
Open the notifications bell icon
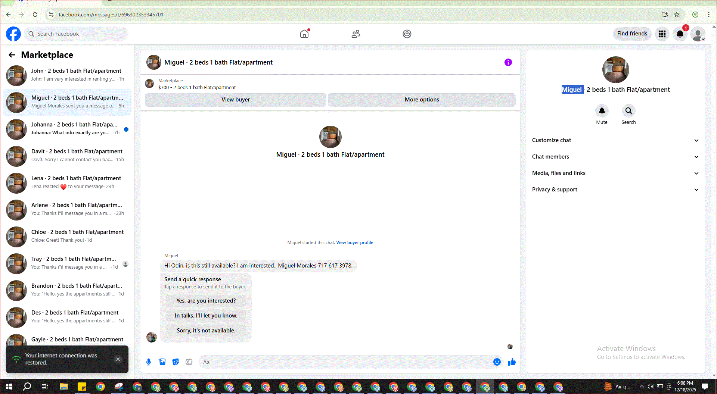pos(680,34)
